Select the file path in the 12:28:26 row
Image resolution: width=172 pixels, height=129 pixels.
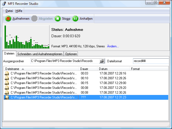coord(44,78)
